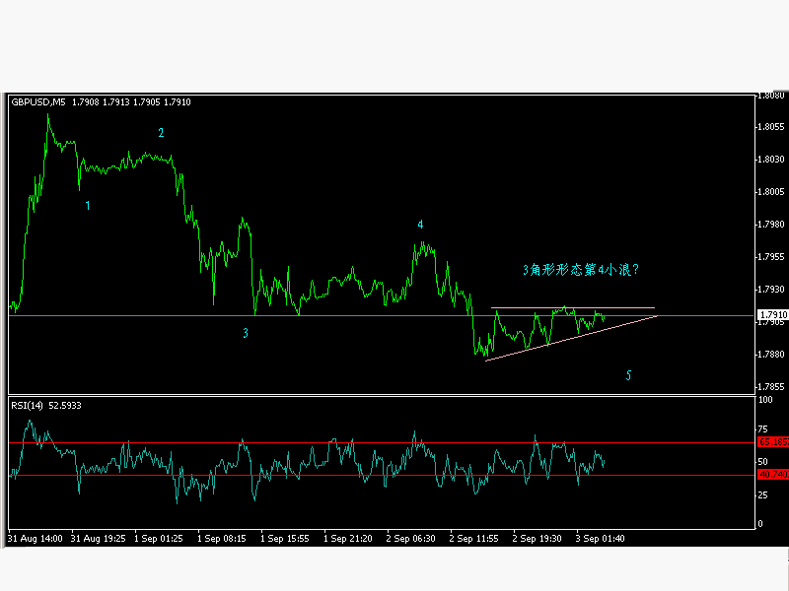
Task: Click the current price tag 1.7910
Action: coord(773,315)
